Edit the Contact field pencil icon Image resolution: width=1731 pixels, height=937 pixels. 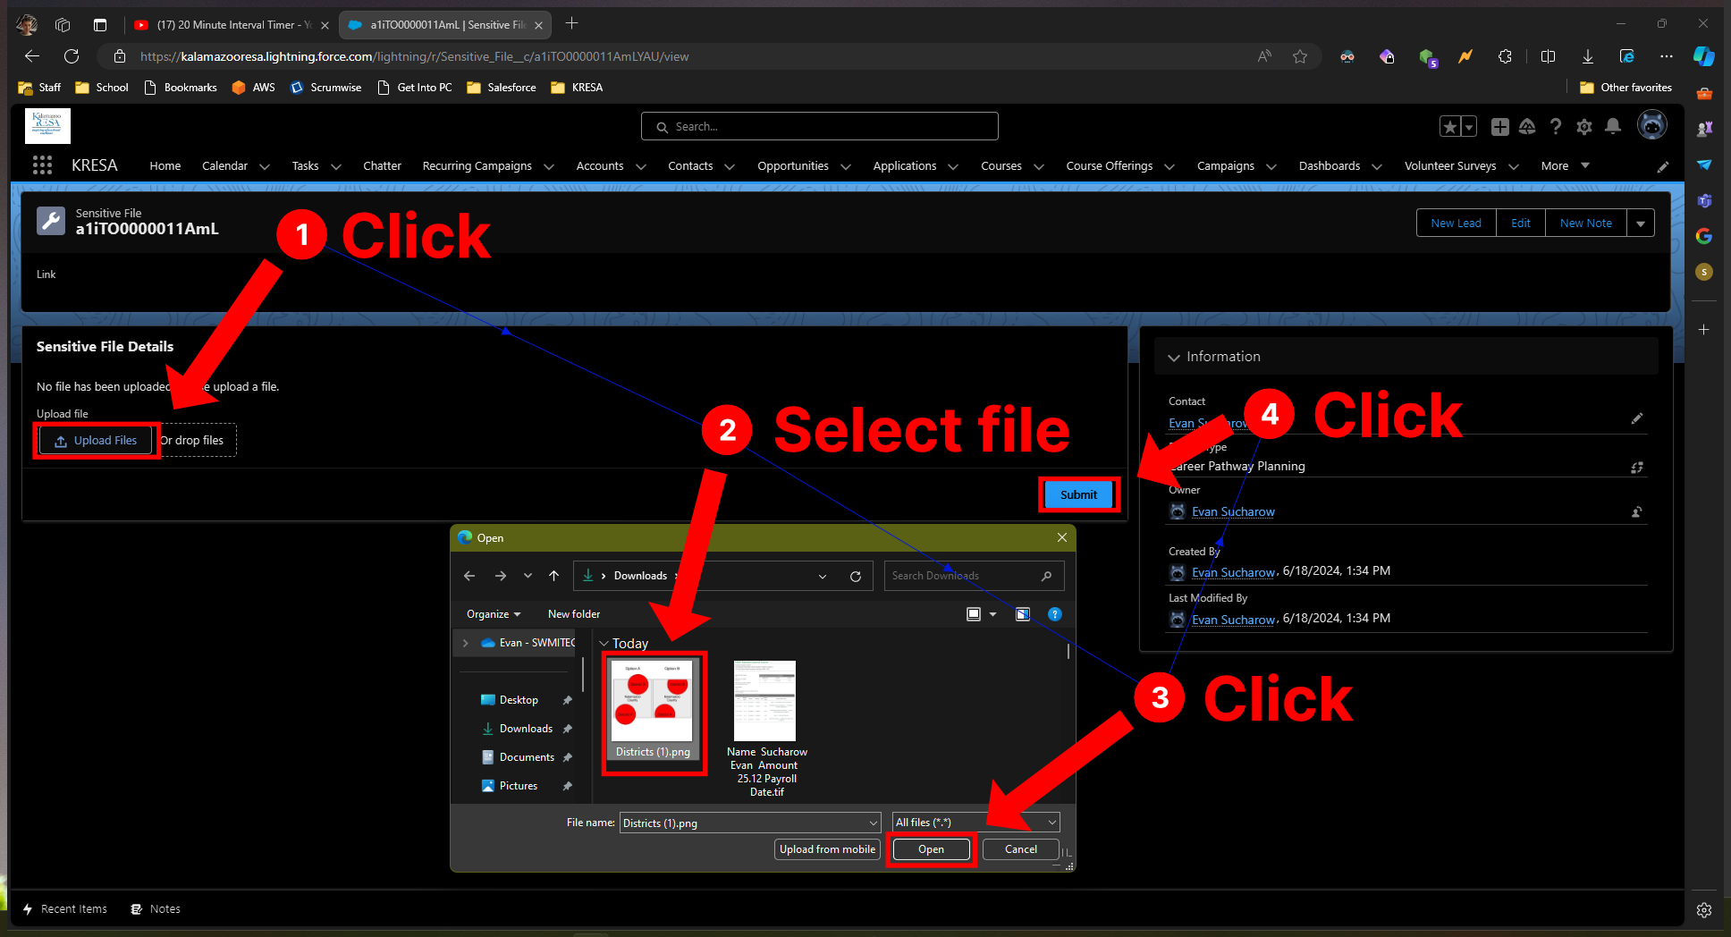point(1637,418)
